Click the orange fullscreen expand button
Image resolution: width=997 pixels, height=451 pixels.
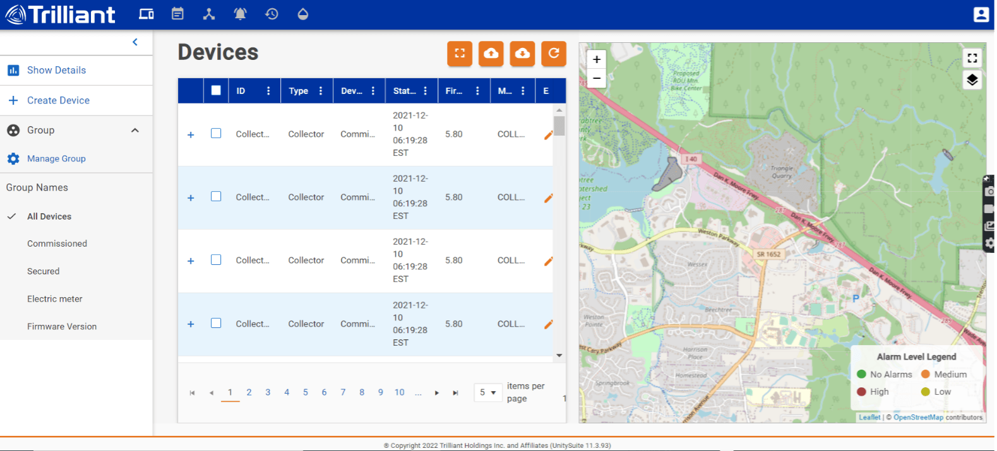point(460,54)
